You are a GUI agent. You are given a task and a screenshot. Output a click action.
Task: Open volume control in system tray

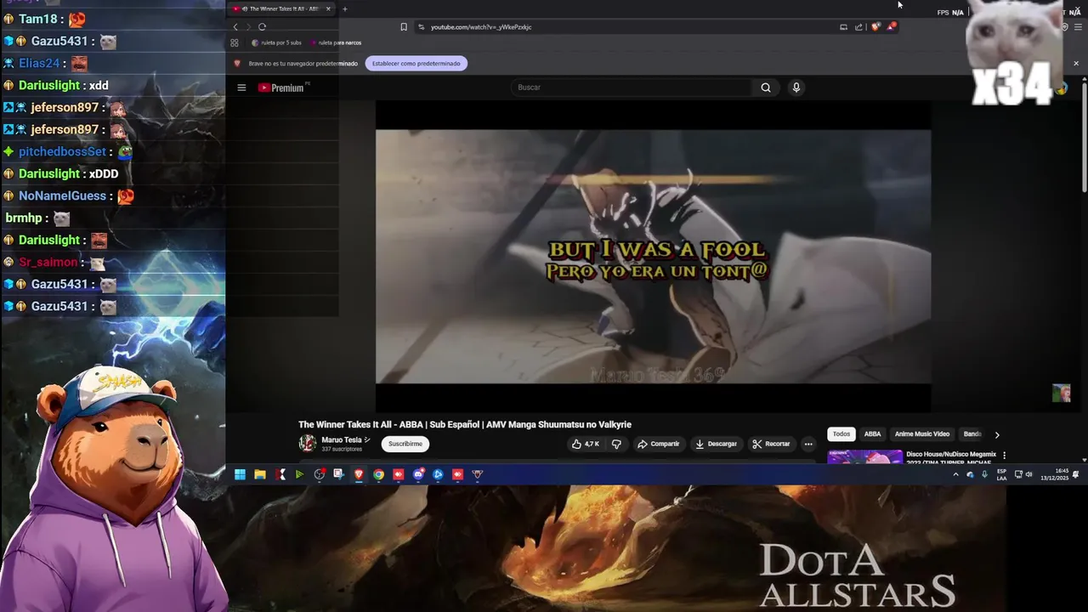tap(1028, 474)
